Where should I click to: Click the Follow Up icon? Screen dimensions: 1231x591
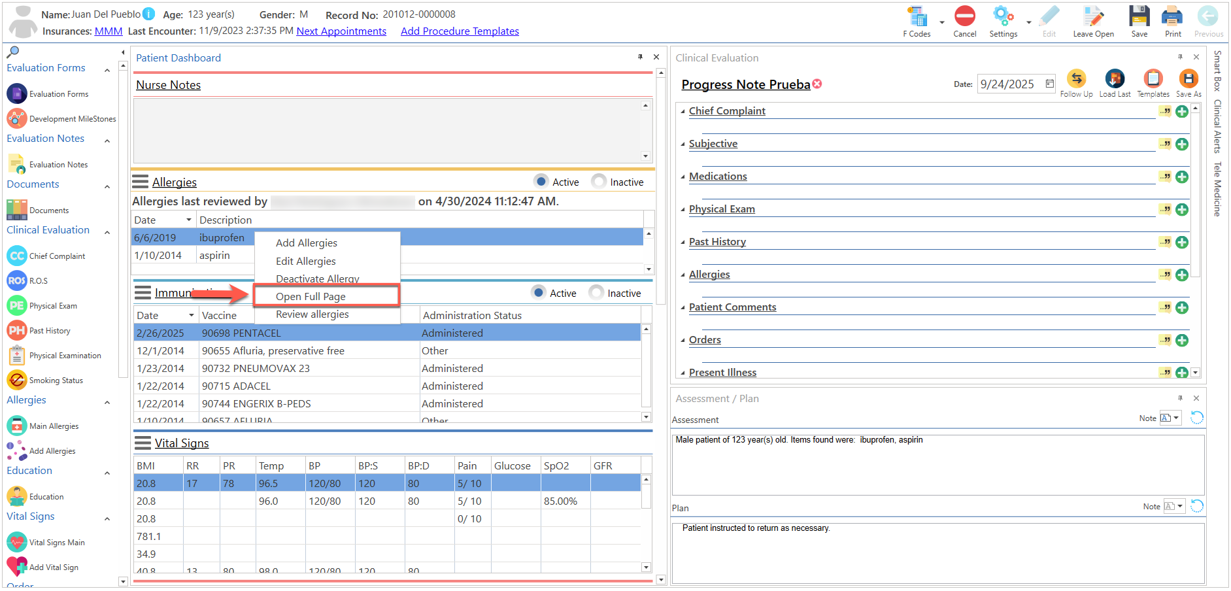[x=1076, y=79]
